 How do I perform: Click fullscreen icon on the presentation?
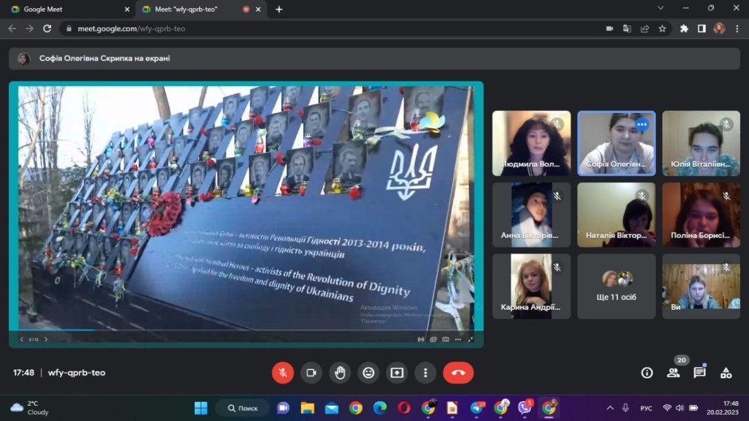(x=470, y=339)
